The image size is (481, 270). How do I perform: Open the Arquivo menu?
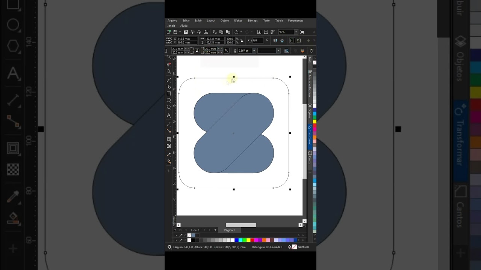[x=172, y=21]
